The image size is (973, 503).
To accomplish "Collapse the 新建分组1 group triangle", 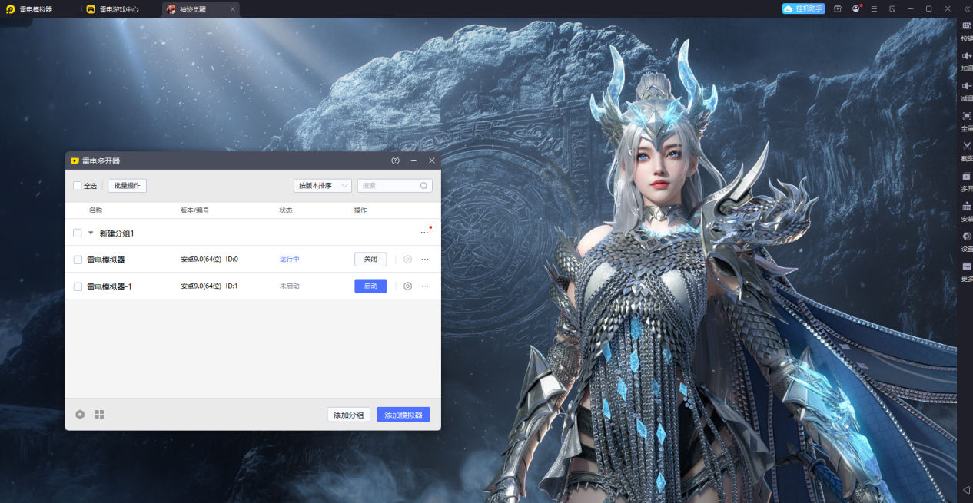I will (x=91, y=233).
